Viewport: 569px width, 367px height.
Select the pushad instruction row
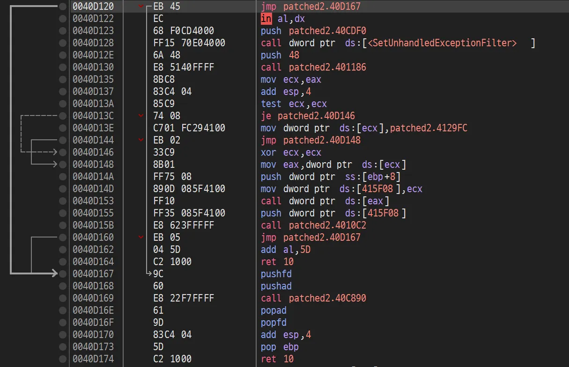click(276, 286)
